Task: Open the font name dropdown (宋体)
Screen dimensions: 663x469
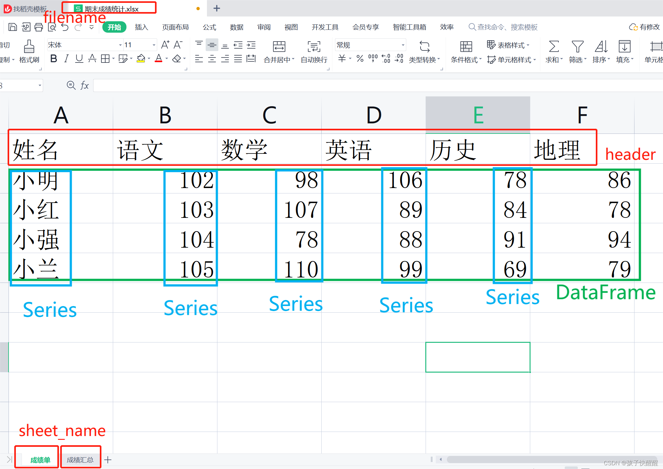Action: (x=120, y=45)
